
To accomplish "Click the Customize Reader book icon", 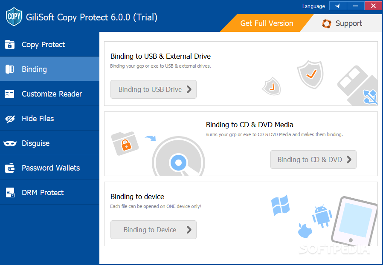I will click(9, 94).
